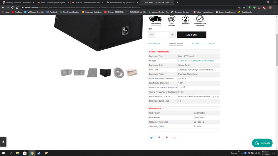The width and height of the screenshot is (278, 156).
Task: Reload the page in Chrome
Action: 13,7
